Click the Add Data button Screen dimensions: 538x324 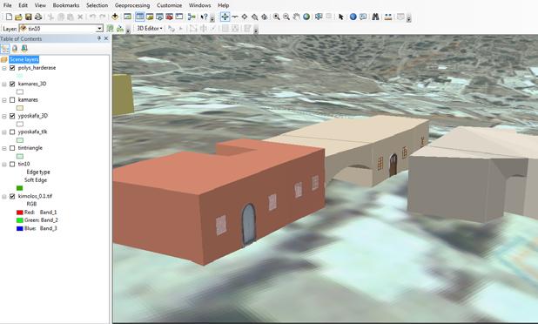115,17
